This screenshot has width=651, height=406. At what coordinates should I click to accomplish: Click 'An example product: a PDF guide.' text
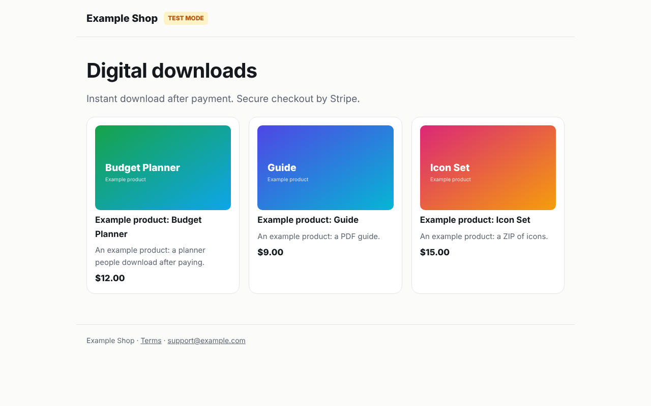[318, 236]
